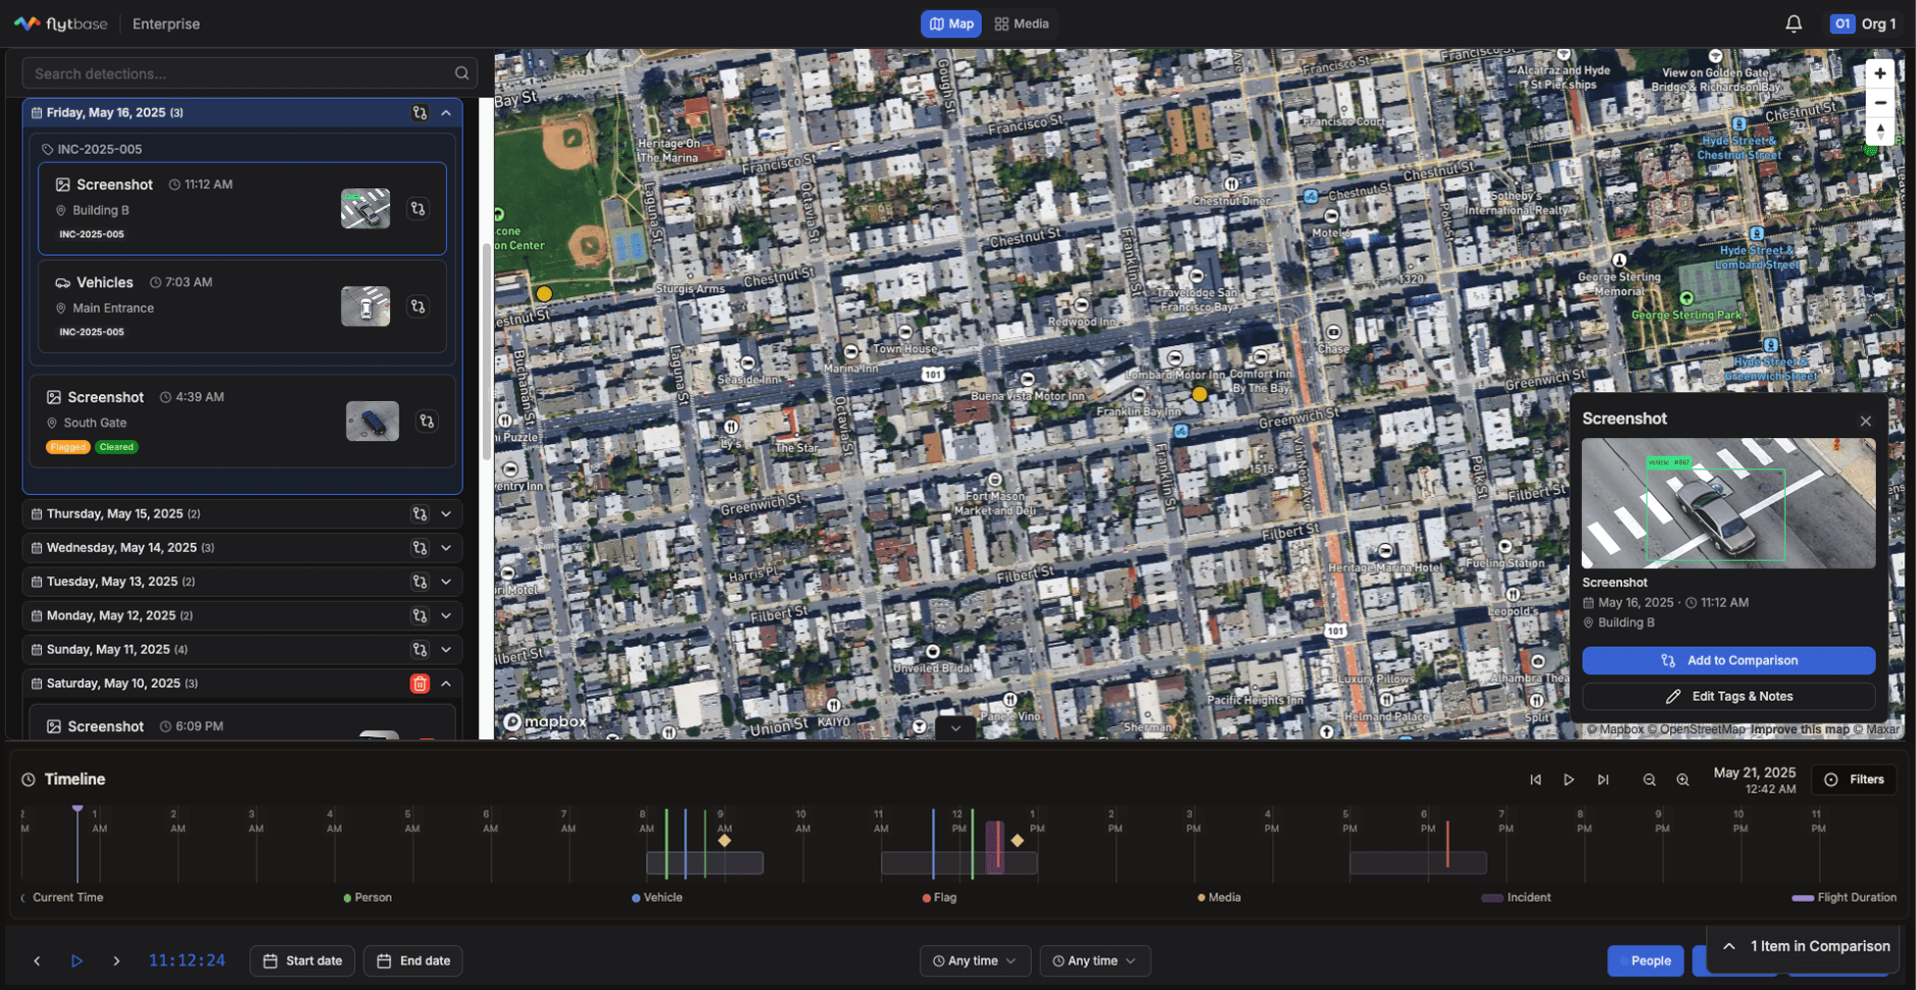The height and width of the screenshot is (990, 1916).
Task: Zoom out the timeline
Action: 1649,780
